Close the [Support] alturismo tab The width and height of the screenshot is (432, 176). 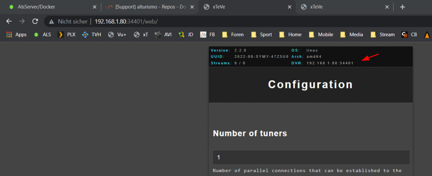coord(192,7)
